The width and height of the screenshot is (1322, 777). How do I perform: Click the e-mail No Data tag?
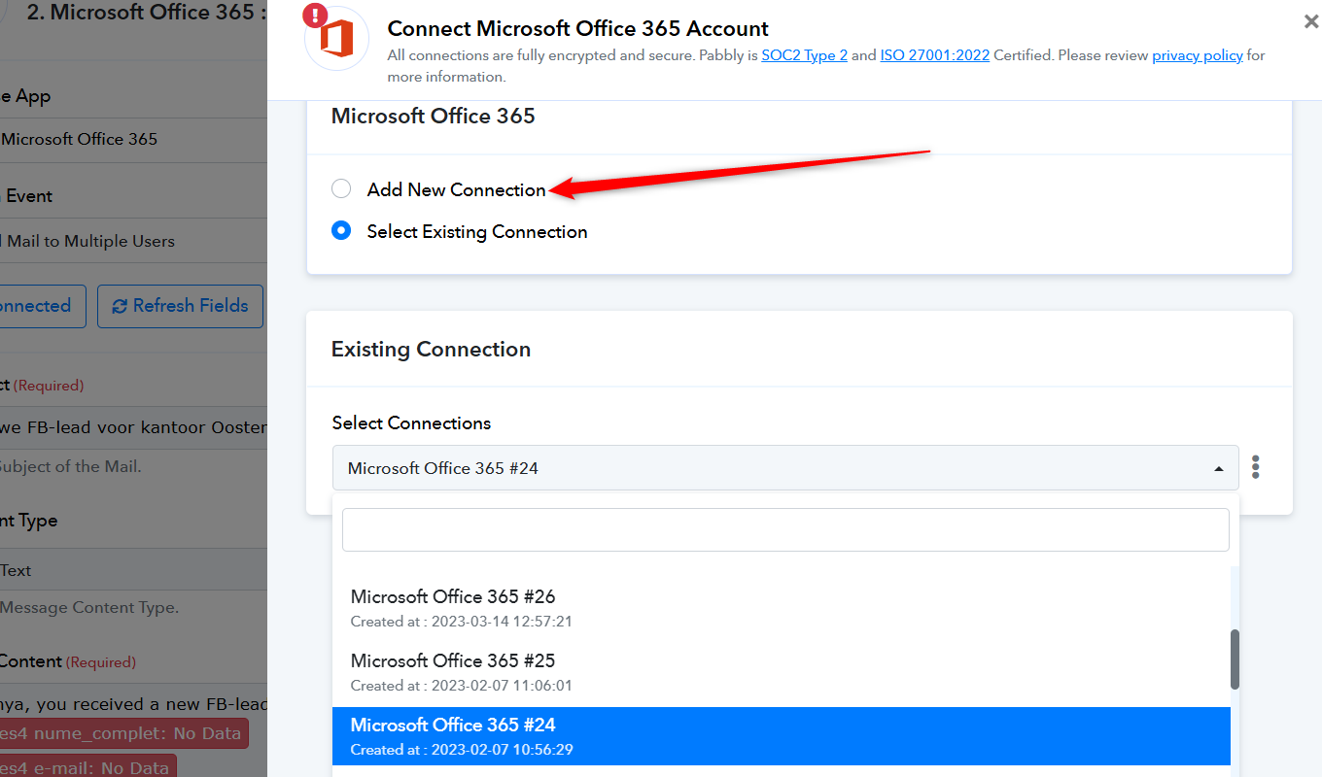coord(87,767)
